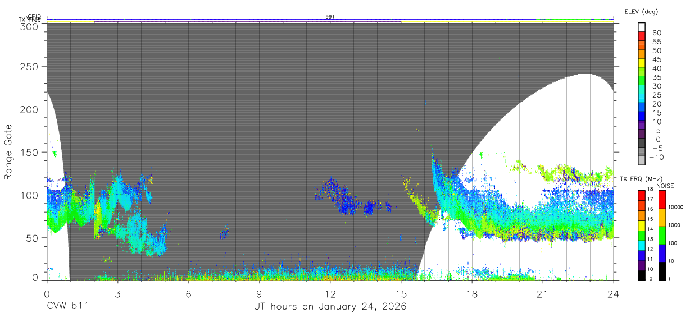Viewport: 690px width, 318px height.
Task: Click the '3' tick on the UT hours axis
Action: pos(117,293)
